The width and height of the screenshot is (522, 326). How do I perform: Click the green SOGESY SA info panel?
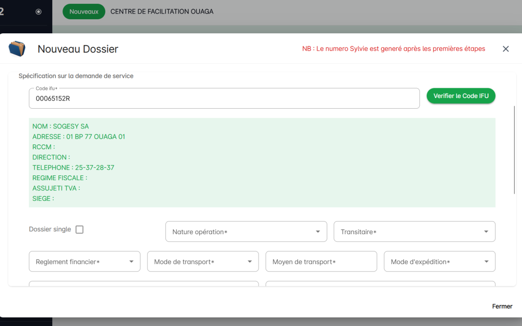pyautogui.click(x=262, y=163)
